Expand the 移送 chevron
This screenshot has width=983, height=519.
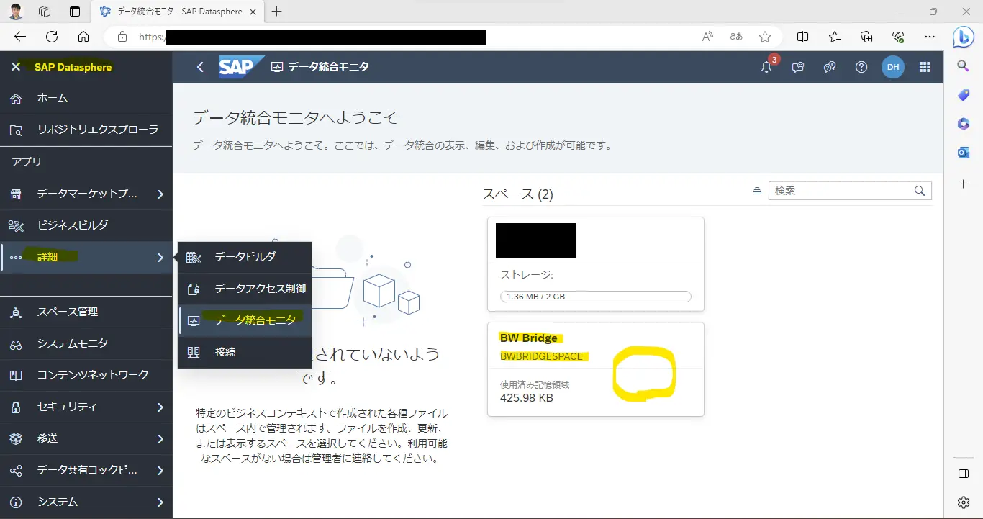coord(160,439)
